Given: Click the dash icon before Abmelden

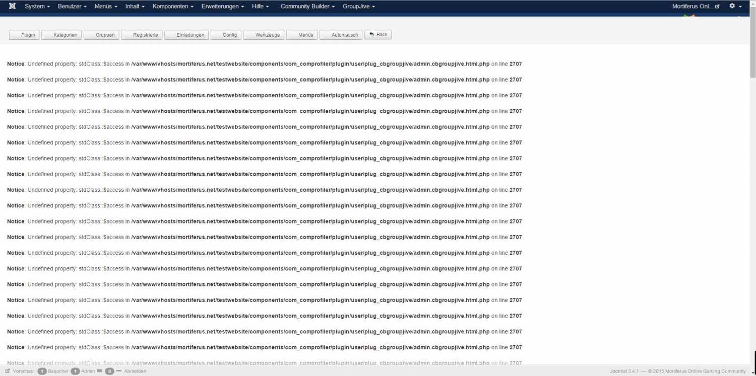Looking at the screenshot, I should [119, 371].
